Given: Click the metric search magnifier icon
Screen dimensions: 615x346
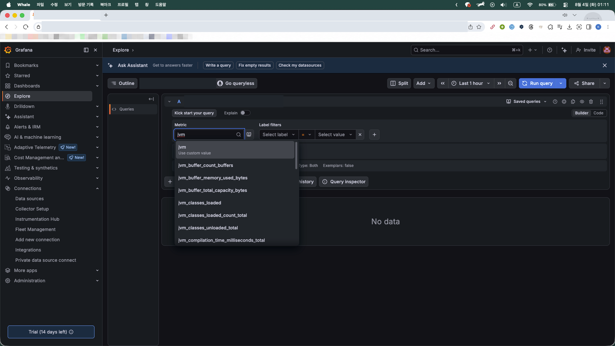Looking at the screenshot, I should pos(239,135).
